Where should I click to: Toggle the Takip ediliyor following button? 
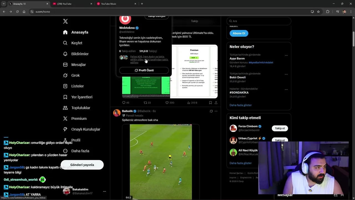click(157, 17)
